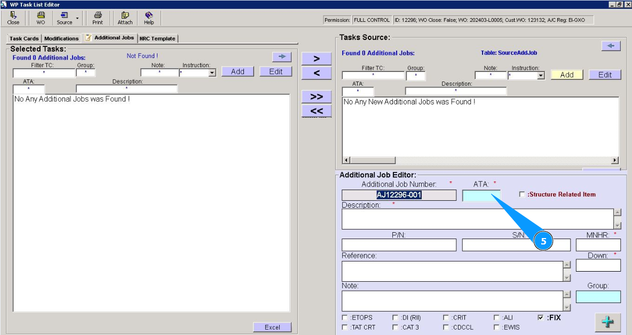Open the Help toolbar icon
The height and width of the screenshot is (335, 632).
149,18
